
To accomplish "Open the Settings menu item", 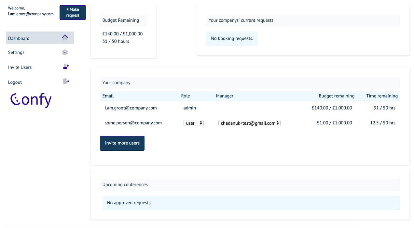I will pyautogui.click(x=40, y=52).
